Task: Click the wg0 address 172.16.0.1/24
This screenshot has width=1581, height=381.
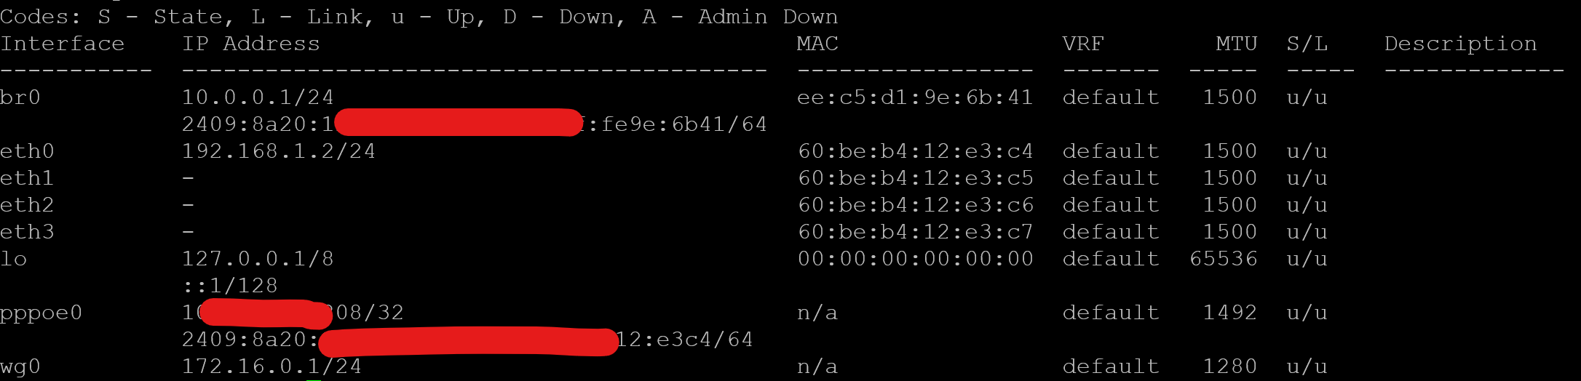Action: pos(272,366)
